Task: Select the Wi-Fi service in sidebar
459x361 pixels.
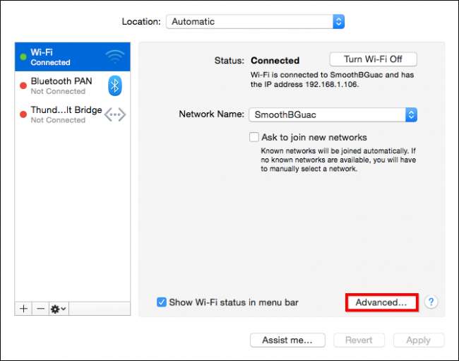Action: pos(72,57)
